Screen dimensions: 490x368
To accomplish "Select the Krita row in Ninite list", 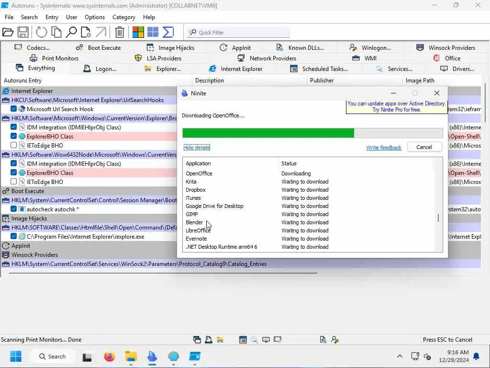I will pyautogui.click(x=308, y=182).
